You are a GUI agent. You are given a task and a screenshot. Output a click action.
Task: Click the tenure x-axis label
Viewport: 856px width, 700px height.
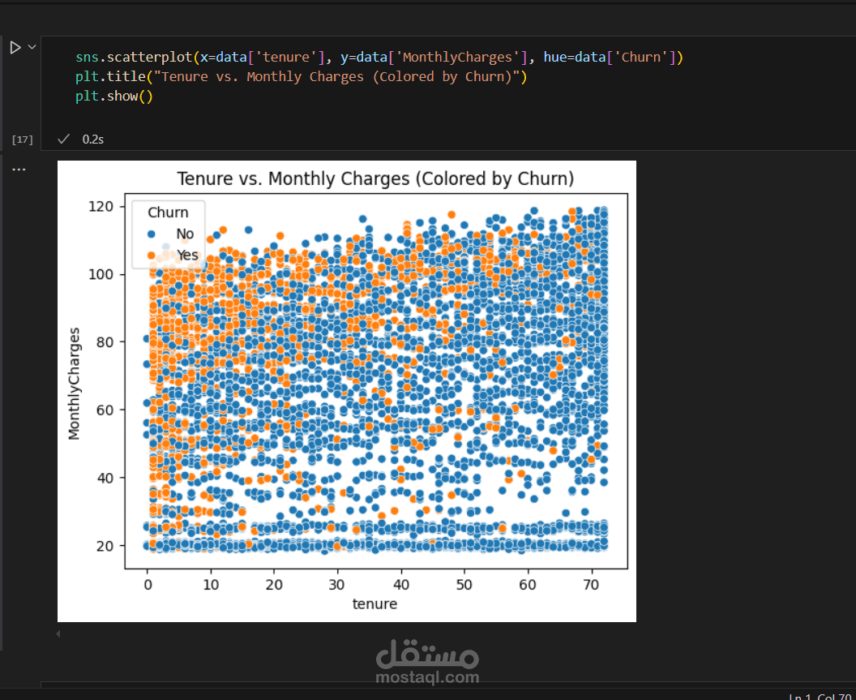click(x=374, y=603)
